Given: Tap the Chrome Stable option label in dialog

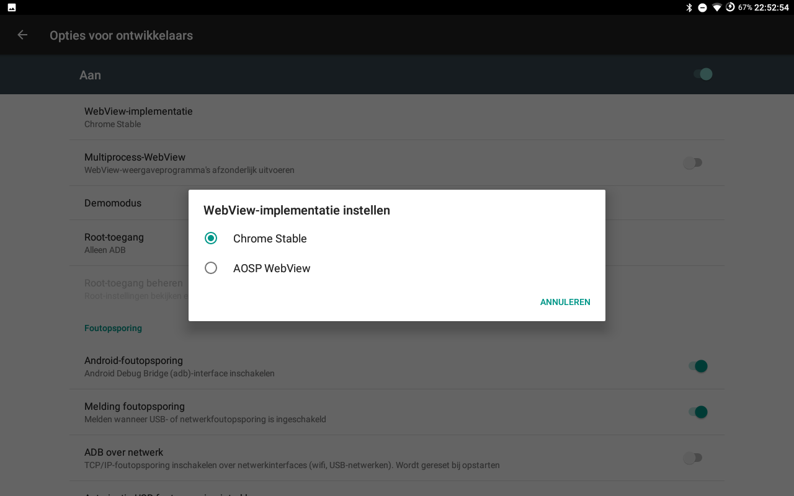Looking at the screenshot, I should point(270,238).
